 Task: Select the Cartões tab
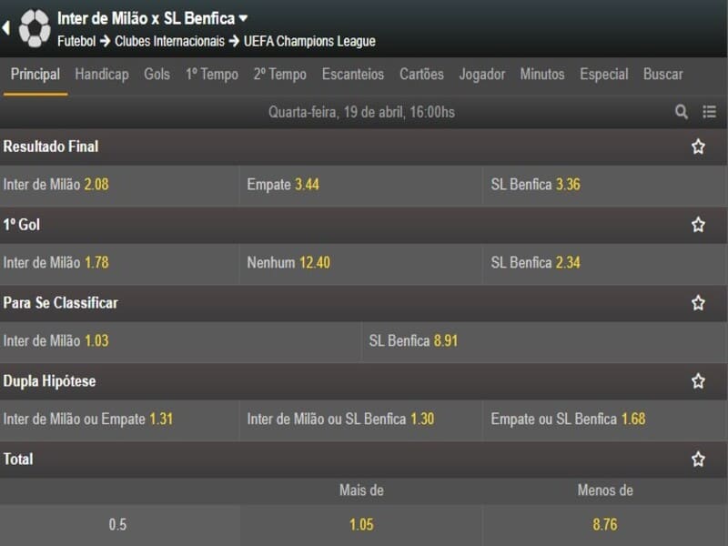click(x=421, y=75)
